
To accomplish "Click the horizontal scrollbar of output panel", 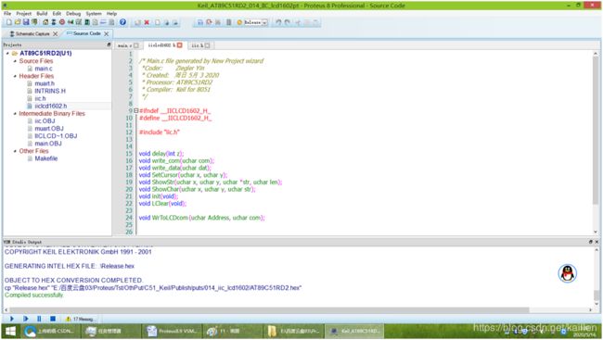I will [269, 309].
